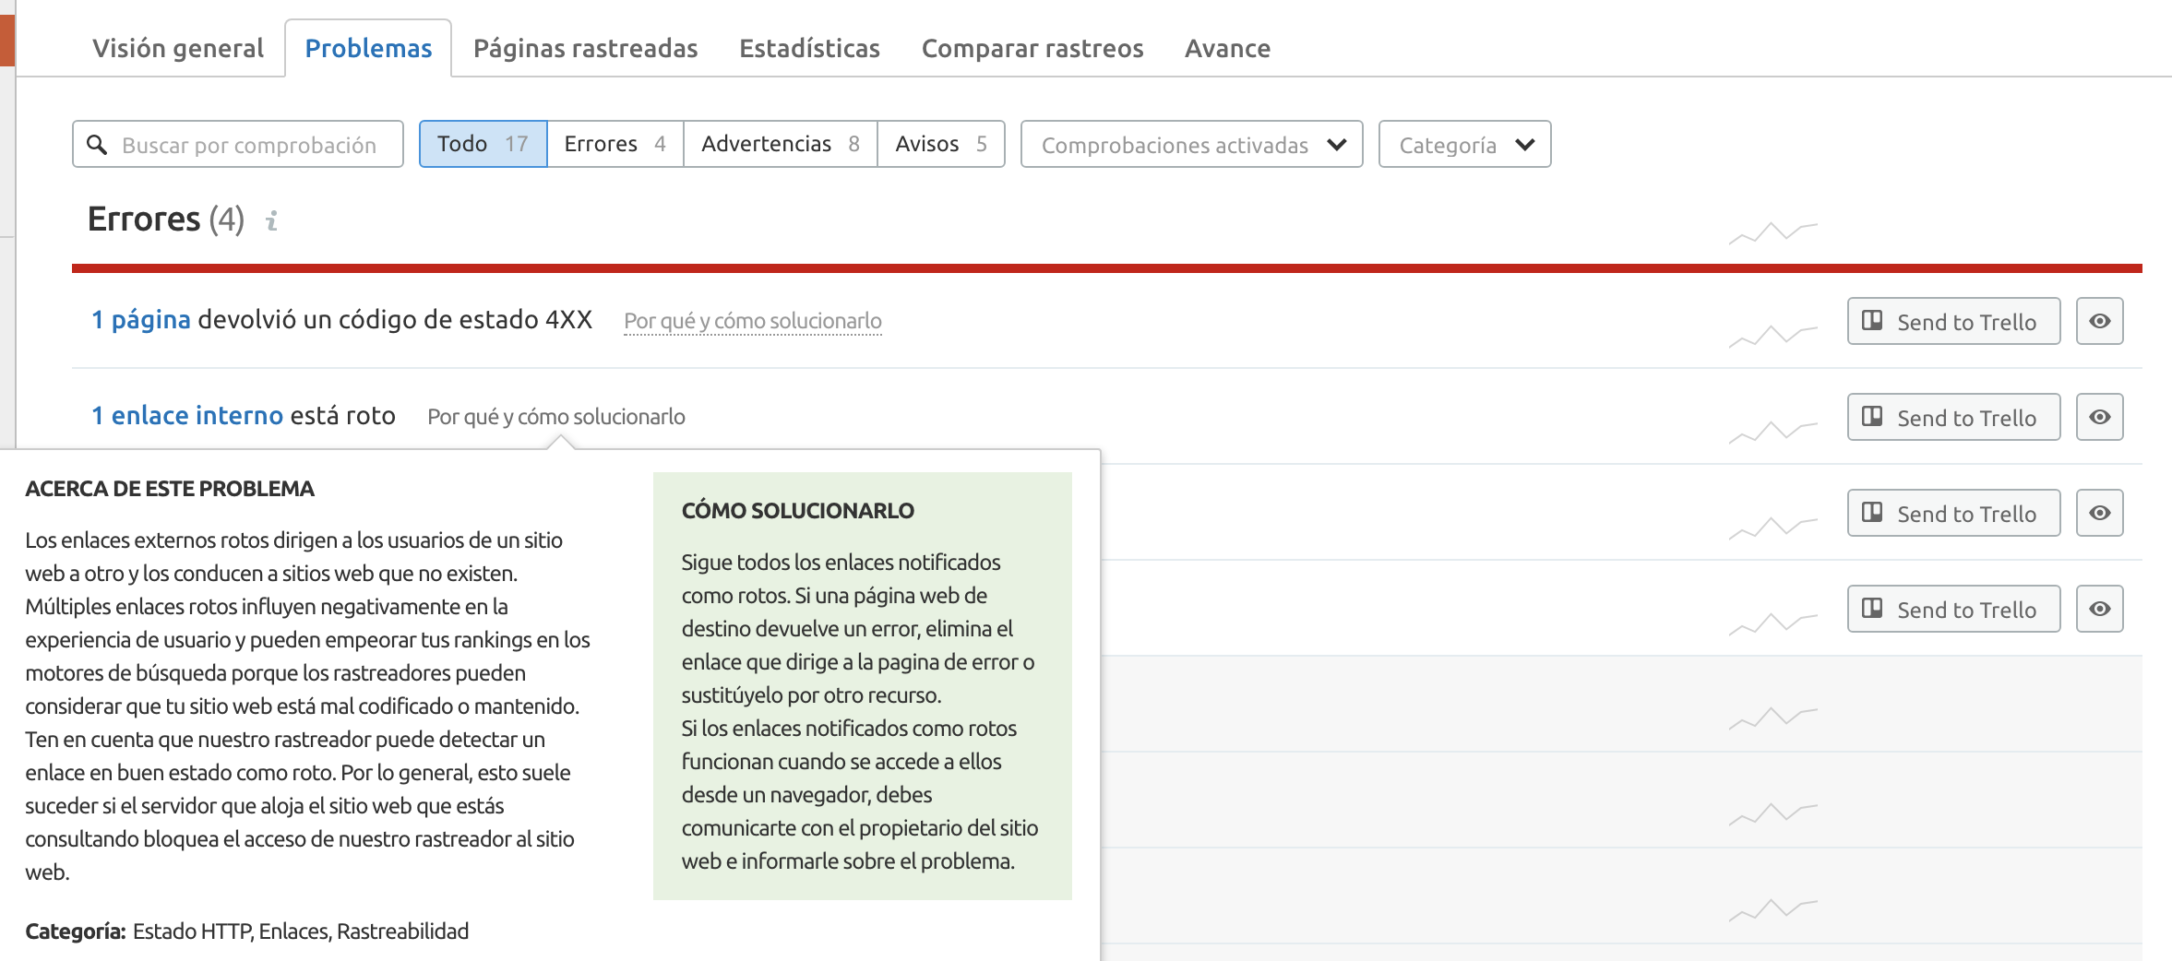This screenshot has height=961, width=2172.
Task: Filter by Errores 4
Action: tap(615, 144)
